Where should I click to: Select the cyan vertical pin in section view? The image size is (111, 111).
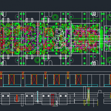(37, 96)
